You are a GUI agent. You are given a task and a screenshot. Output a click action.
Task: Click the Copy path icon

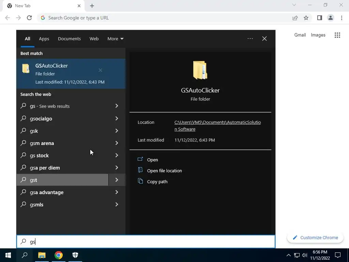pos(140,181)
